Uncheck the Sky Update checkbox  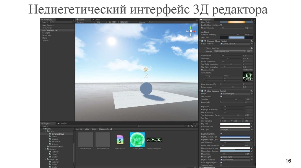(221, 97)
